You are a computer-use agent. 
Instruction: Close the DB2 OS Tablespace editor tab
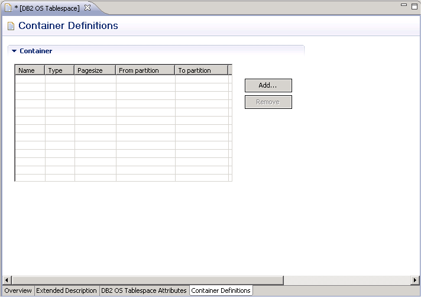pos(88,8)
